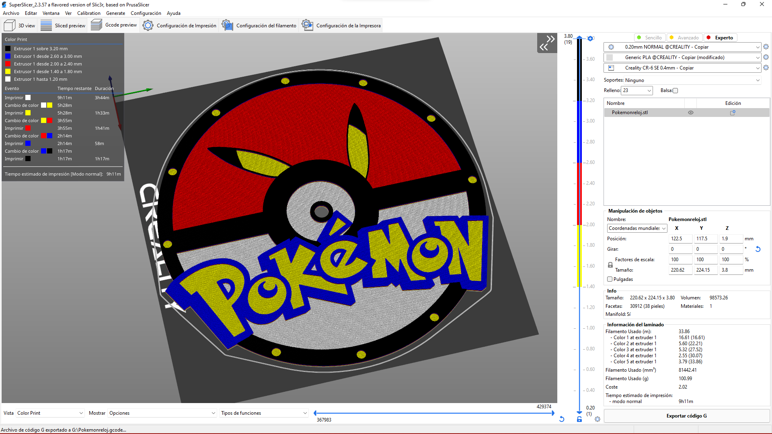
Task: Click the black swatch for Extrusor 1 sobre 3.20 mm
Action: [x=8, y=49]
